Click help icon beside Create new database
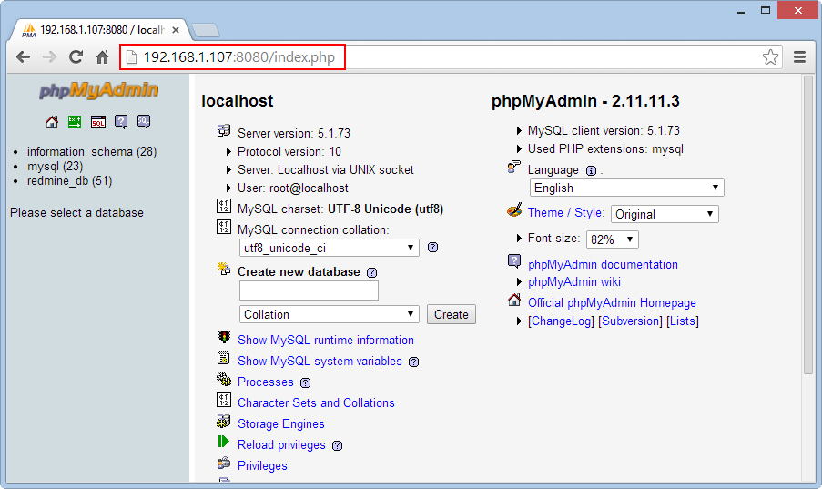Screen dimensions: 822x489 pos(371,272)
